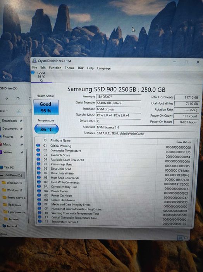Select This PC in File Explorer sidebar
Screen dimensions: 203x272
point(9,167)
